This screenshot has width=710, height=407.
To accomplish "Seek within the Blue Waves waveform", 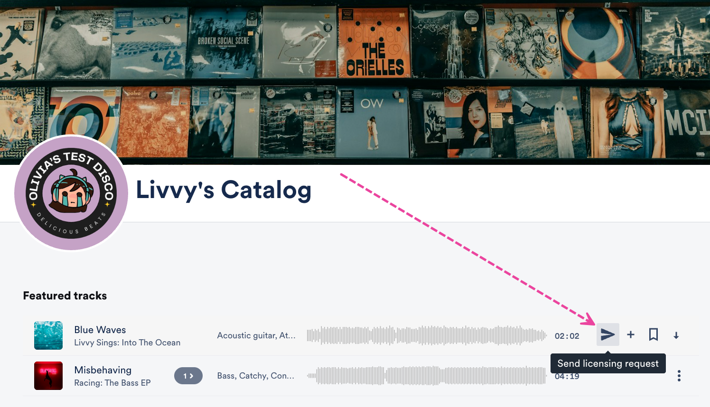I will pos(427,335).
